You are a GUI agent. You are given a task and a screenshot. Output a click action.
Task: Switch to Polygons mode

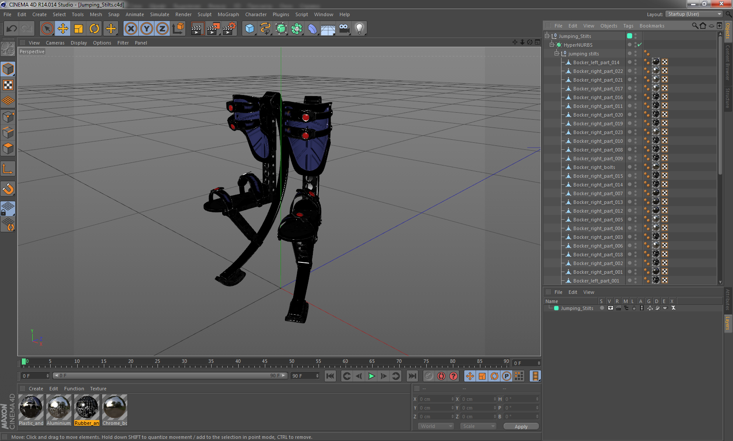(x=8, y=148)
